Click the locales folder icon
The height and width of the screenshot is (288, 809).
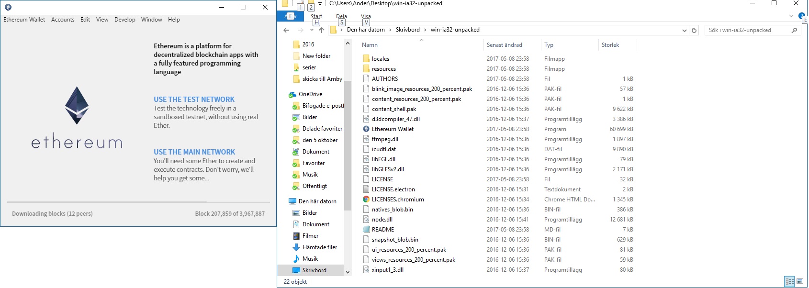366,59
